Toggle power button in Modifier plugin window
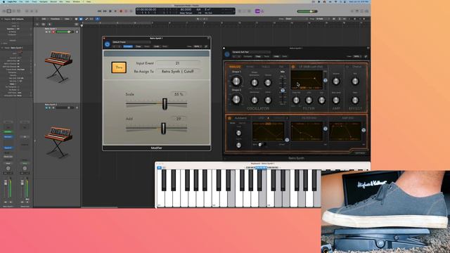This screenshot has width=450, height=253. click(x=107, y=44)
